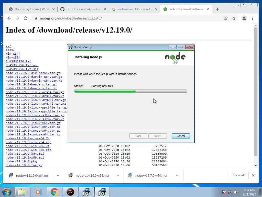Download node-v12.19.0-x86.msi link
262x197 pixels.
(25, 158)
